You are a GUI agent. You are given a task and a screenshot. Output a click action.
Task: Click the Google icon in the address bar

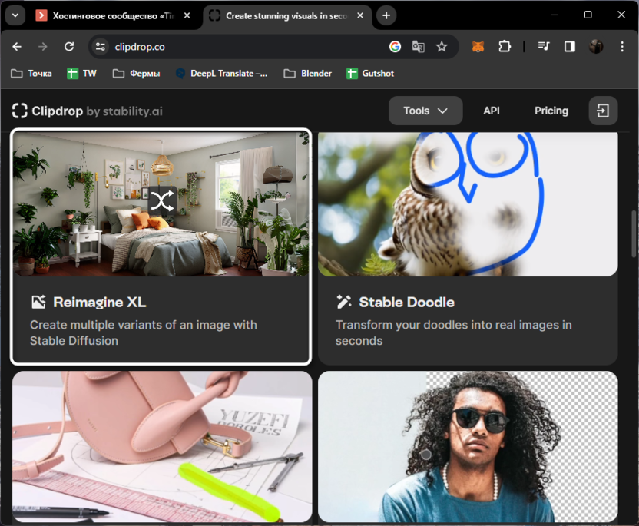pos(395,47)
